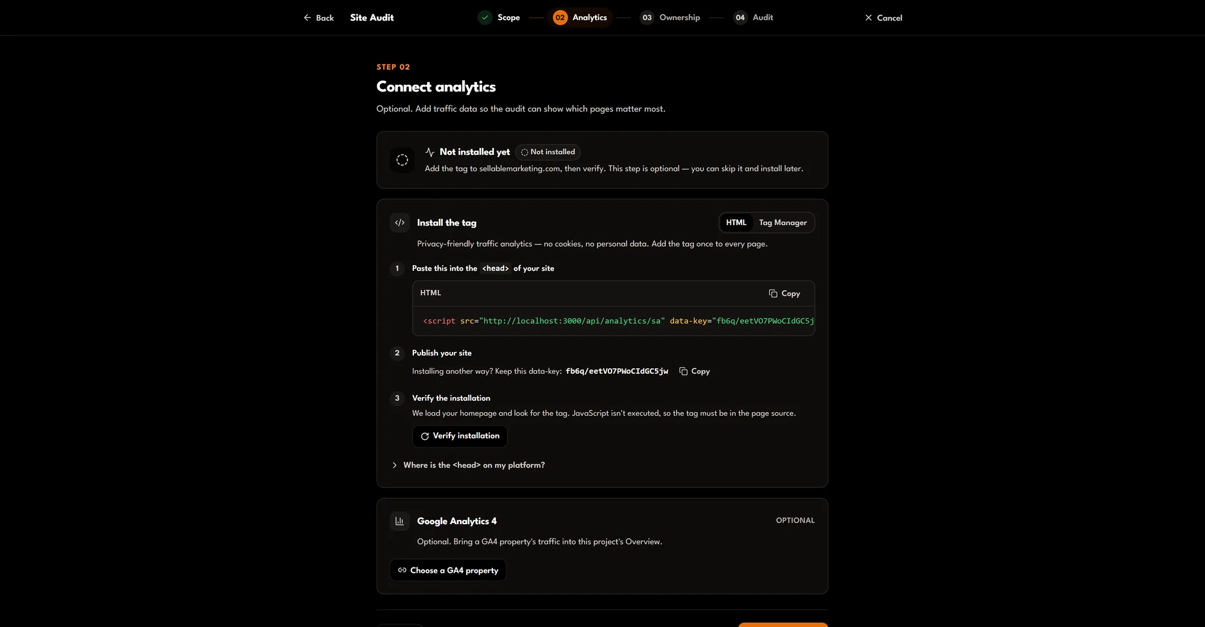1205x627 pixels.
Task: Click the 'Install the tag' heading
Action: click(x=446, y=223)
